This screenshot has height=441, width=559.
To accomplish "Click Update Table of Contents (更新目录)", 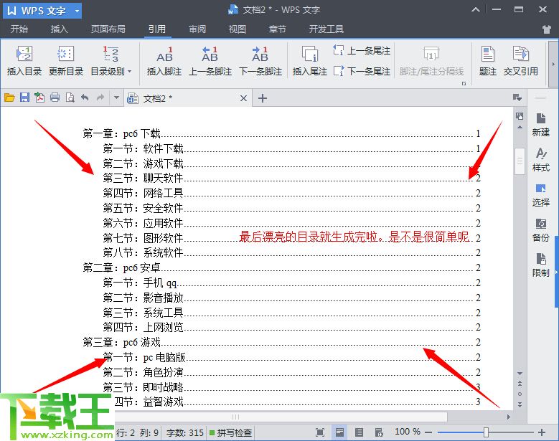I will tap(66, 61).
